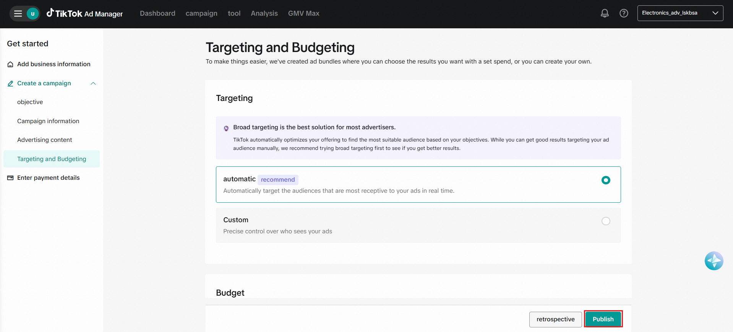The width and height of the screenshot is (733, 332).
Task: Go to the Dashboard tab
Action: [157, 13]
